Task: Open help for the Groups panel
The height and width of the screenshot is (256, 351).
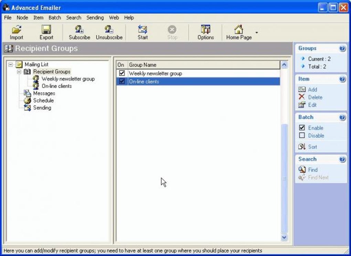Action: (x=342, y=49)
